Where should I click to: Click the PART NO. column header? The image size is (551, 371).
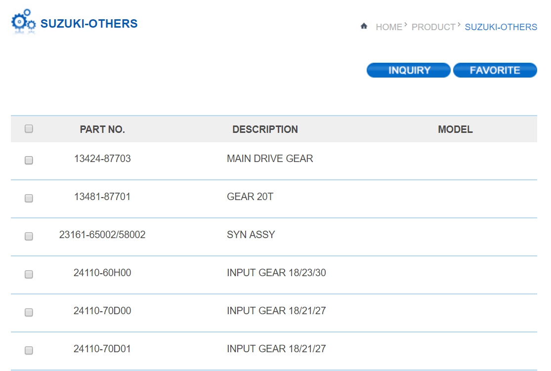(102, 129)
